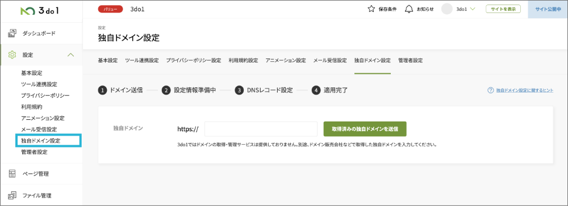
Task: Click the 独自ドメイン field label
Action: tap(128, 128)
